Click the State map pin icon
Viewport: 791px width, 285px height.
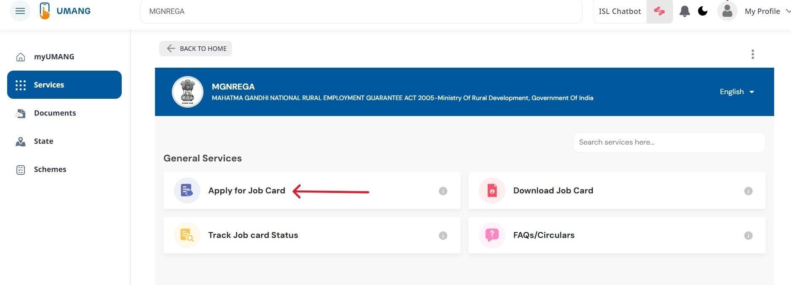coord(20,142)
